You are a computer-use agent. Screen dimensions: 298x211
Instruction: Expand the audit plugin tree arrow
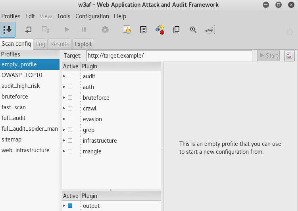point(64,76)
